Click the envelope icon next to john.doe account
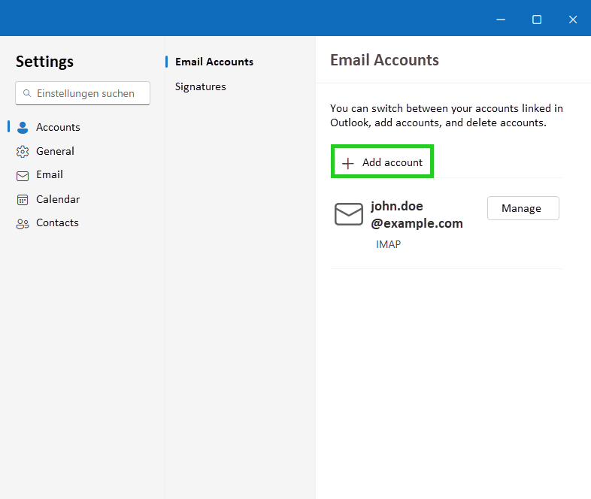Viewport: 591px width, 499px height. coord(349,214)
